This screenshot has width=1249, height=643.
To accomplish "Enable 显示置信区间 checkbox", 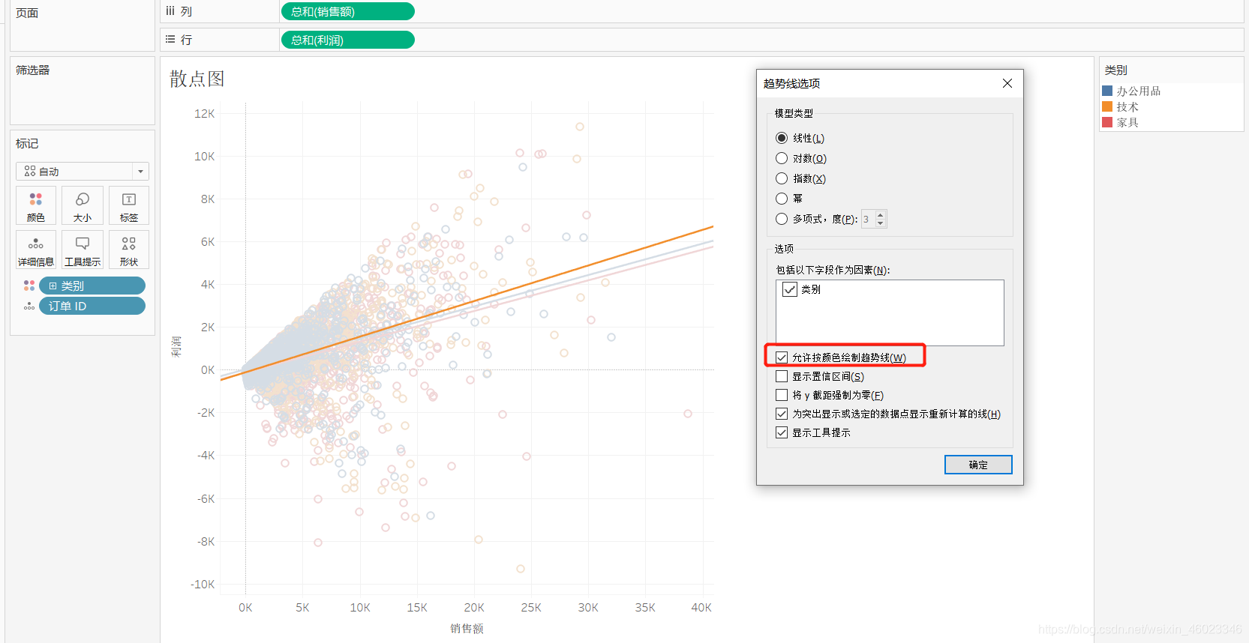I will point(782,376).
